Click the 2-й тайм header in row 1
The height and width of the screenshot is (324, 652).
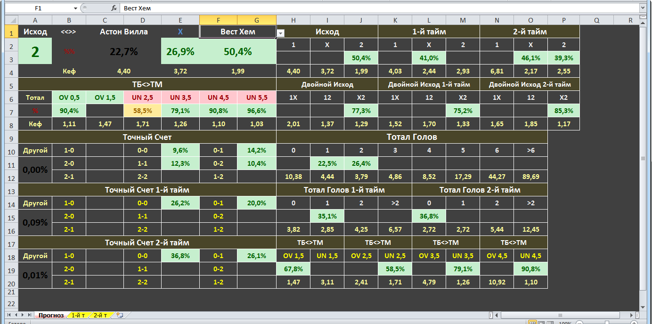(x=530, y=32)
